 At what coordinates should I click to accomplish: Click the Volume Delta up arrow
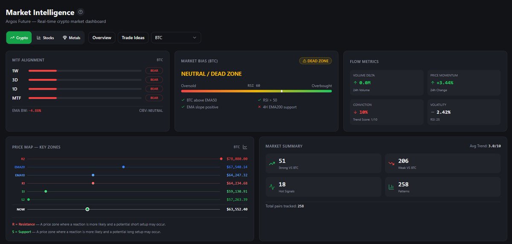(355, 83)
